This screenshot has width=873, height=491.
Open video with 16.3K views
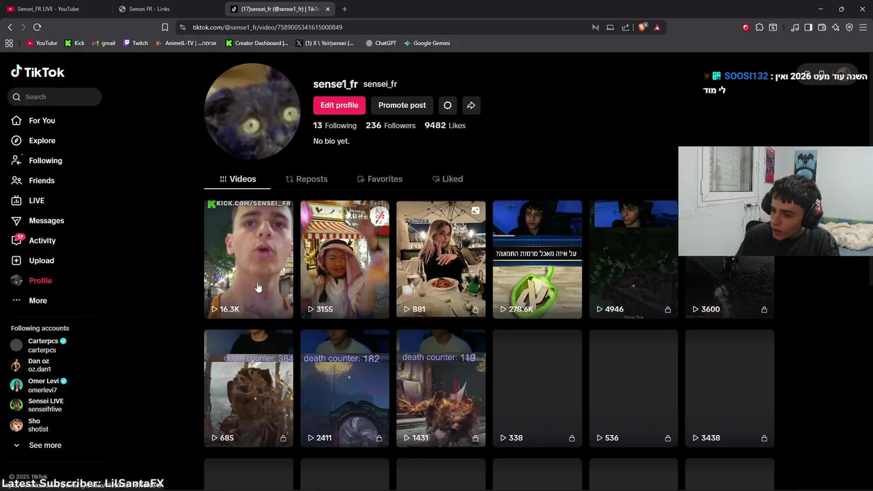pyautogui.click(x=249, y=259)
